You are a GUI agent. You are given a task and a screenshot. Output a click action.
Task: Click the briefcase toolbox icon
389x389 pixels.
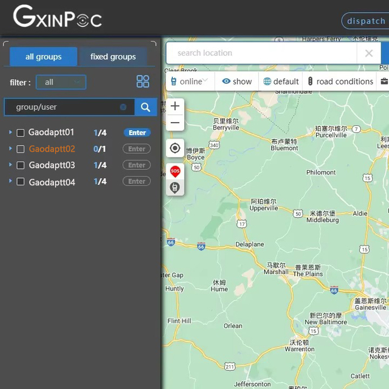point(384,81)
